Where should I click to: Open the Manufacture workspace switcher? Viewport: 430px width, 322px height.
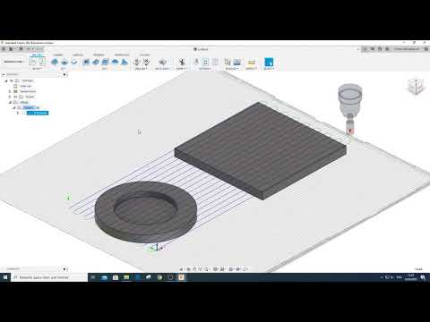point(13,62)
